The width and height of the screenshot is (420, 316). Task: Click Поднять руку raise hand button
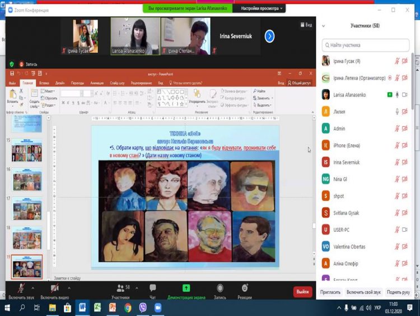pos(398,292)
